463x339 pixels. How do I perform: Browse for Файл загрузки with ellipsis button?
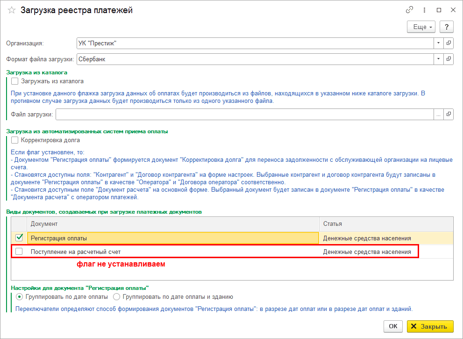[438, 114]
